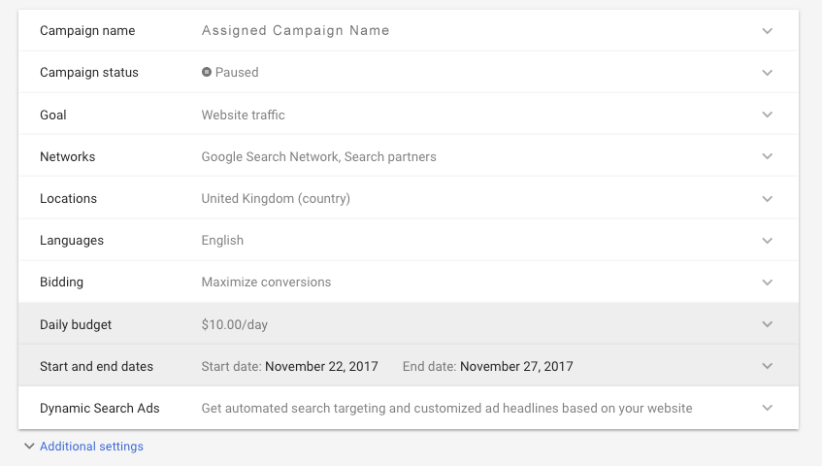Open the Goal row chevron
This screenshot has height=466, width=822.
(x=768, y=115)
